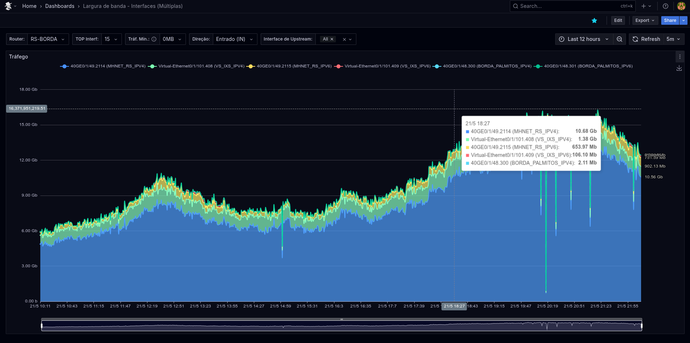Click the Edit dashboard button

618,20
